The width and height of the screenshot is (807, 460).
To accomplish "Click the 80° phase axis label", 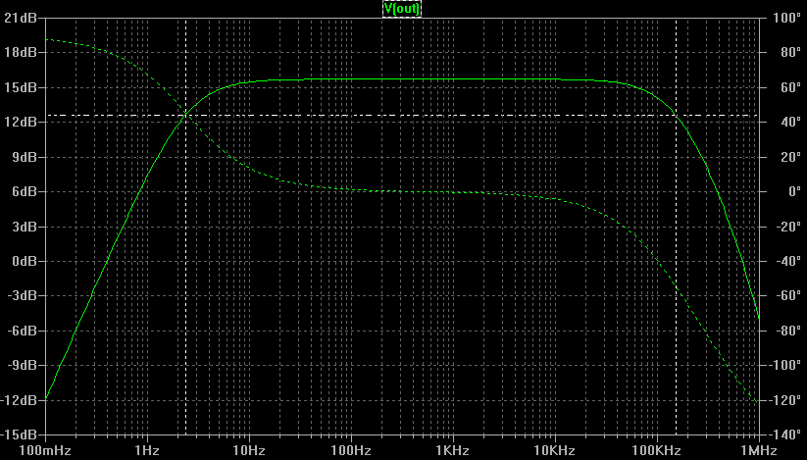I will click(790, 53).
